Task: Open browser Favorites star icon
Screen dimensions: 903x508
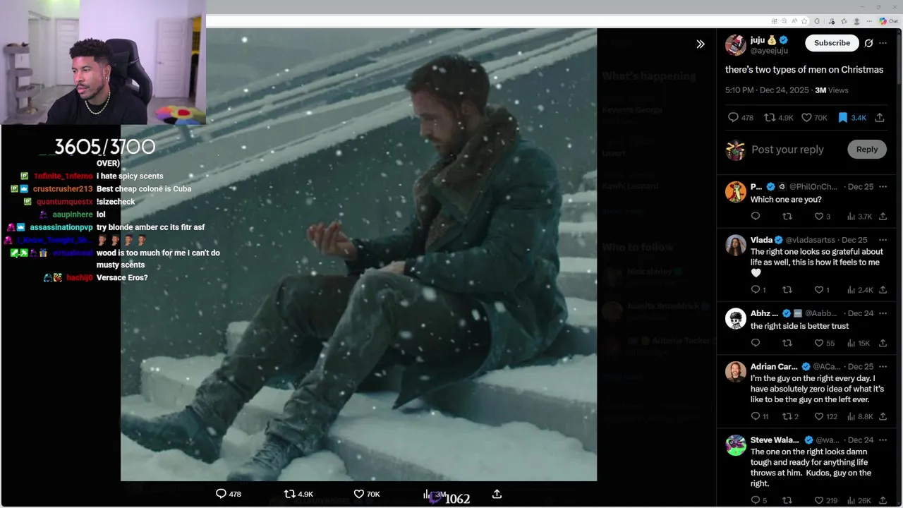Action: [x=804, y=21]
